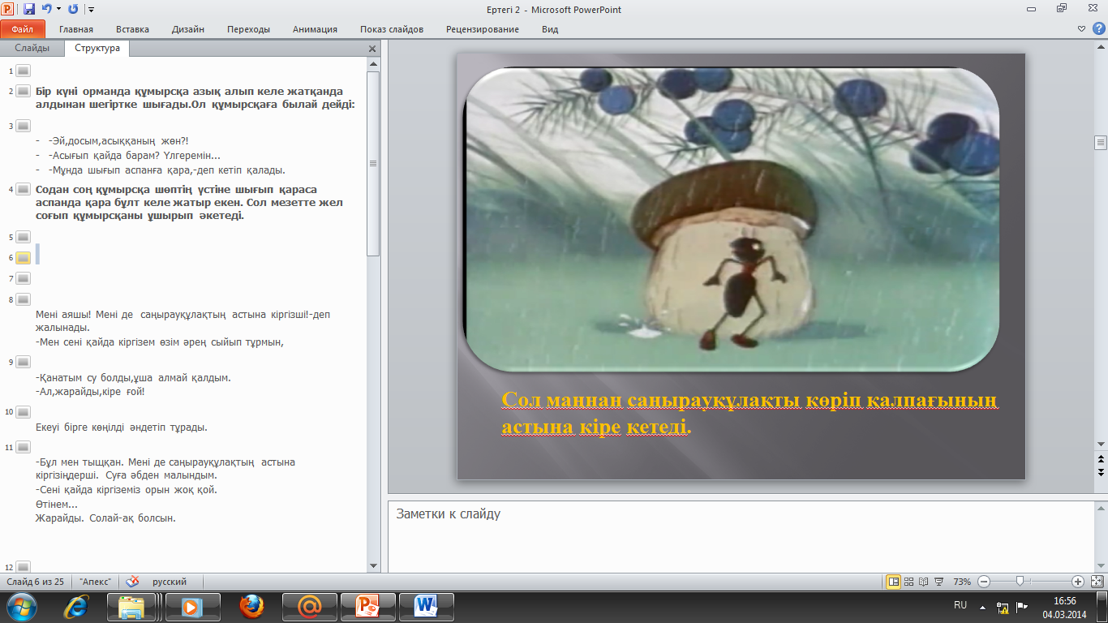Close the outline pane with the X
Image resolution: width=1108 pixels, height=623 pixels.
372,49
